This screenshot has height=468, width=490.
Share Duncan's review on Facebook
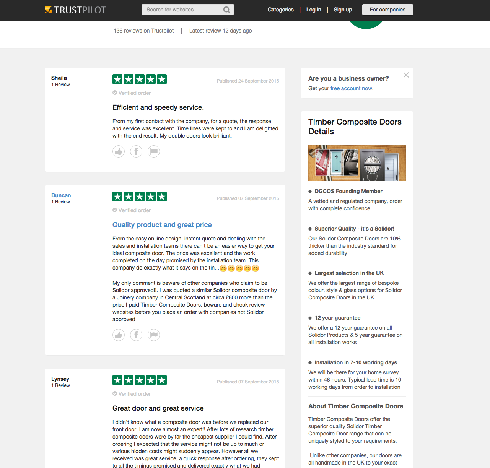click(136, 335)
